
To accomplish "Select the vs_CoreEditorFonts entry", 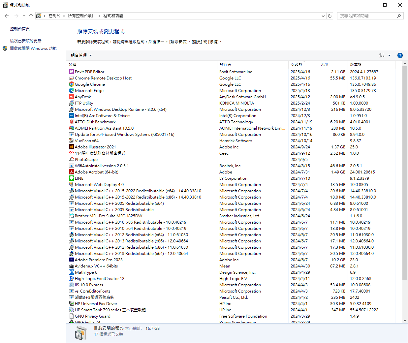I will pyautogui.click(x=232, y=291).
